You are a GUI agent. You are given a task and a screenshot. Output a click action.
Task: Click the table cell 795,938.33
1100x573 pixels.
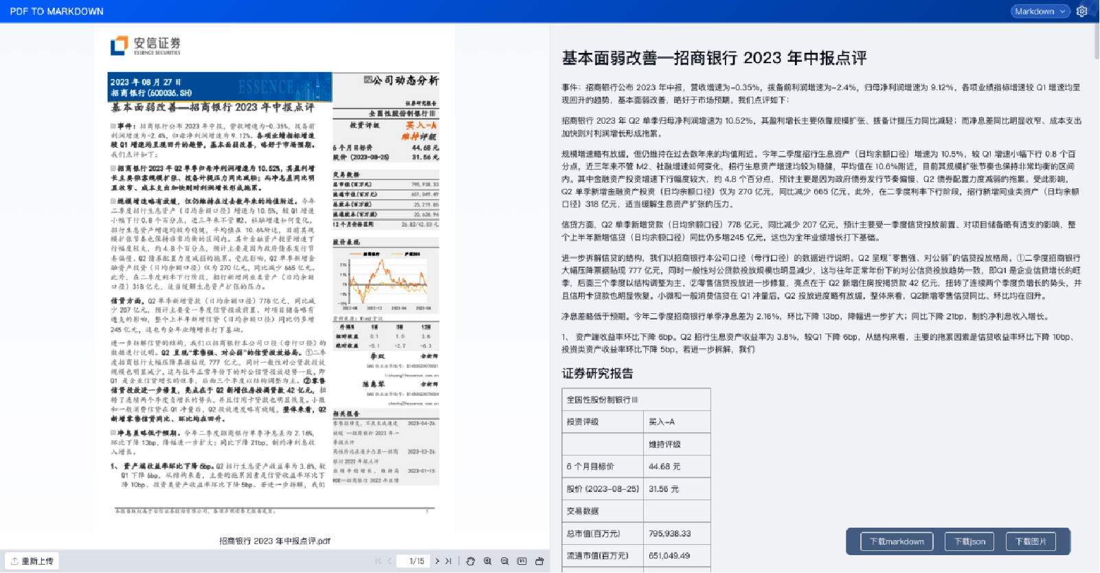click(677, 533)
